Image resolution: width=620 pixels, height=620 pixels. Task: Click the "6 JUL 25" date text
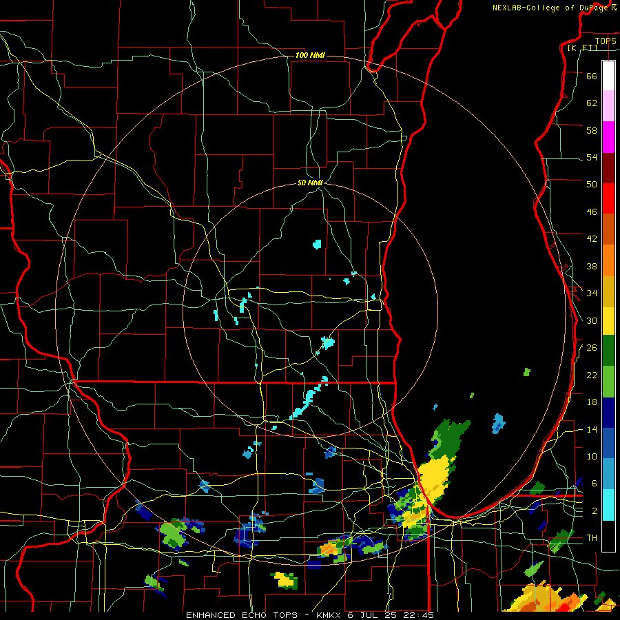click(x=373, y=615)
